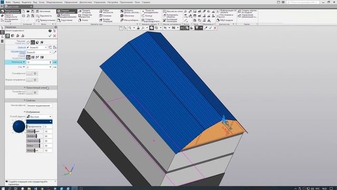Switch to Инструменты эскиза toolset
The height and width of the screenshot is (190, 337).
click(10, 20)
